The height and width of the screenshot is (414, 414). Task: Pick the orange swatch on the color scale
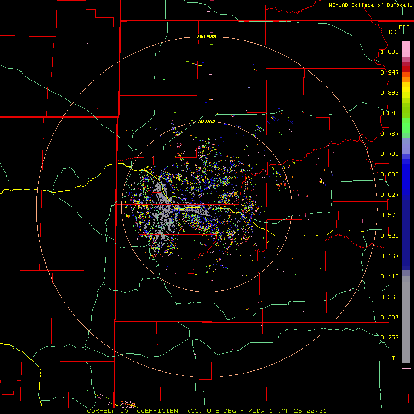tap(406, 80)
